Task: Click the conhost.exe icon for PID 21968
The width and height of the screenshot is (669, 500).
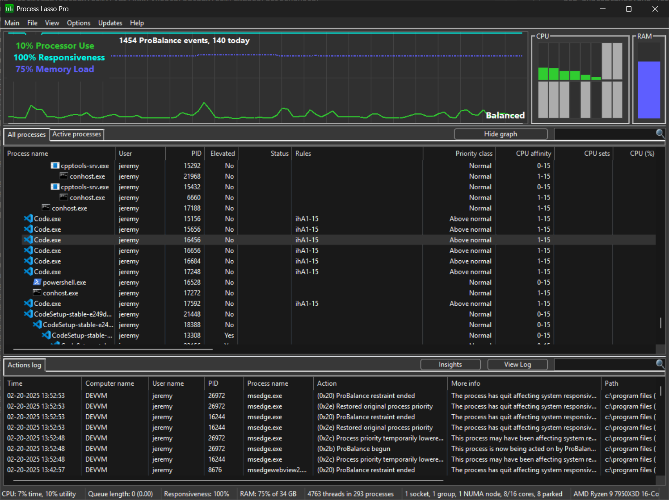Action: (x=64, y=176)
